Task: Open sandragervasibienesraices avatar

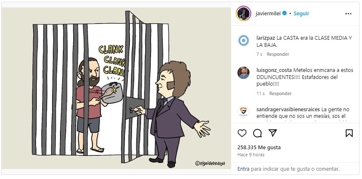Action: (243, 112)
